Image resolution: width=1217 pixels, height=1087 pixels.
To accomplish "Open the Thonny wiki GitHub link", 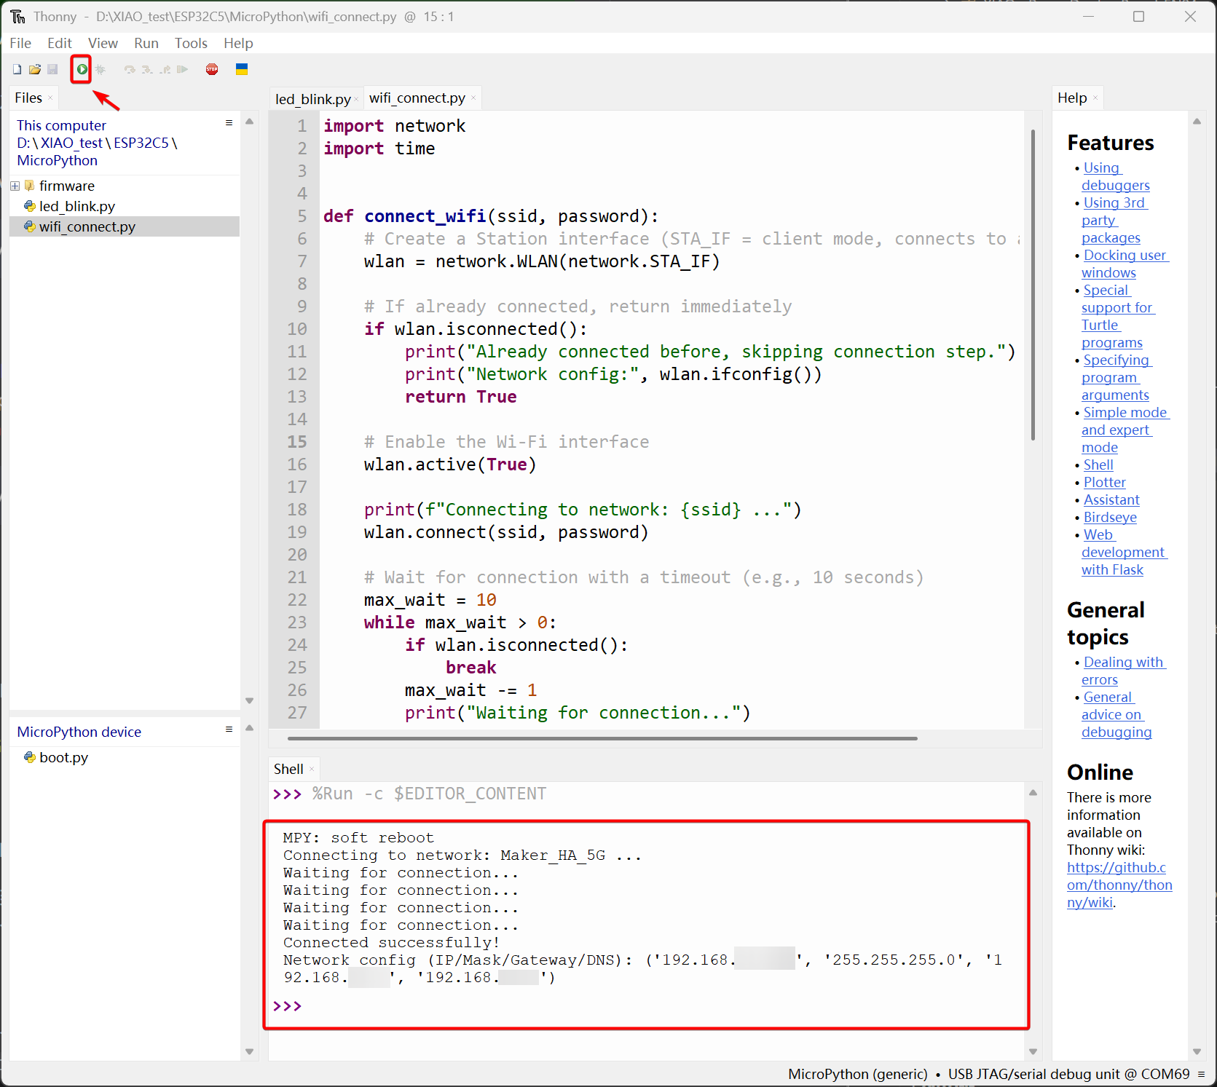I will coord(1119,885).
